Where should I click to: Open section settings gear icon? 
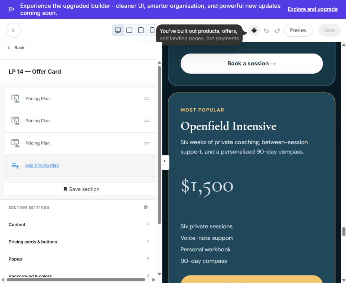coord(146,207)
